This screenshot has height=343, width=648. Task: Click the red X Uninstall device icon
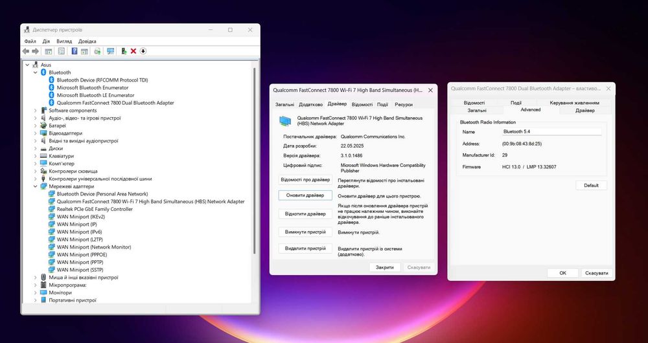pyautogui.click(x=133, y=51)
